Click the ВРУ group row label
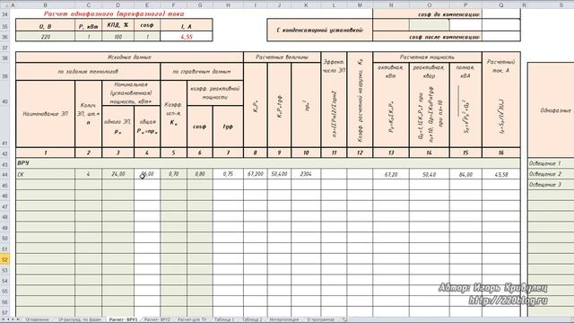Screen dimensions: 574x323 [x=22, y=163]
